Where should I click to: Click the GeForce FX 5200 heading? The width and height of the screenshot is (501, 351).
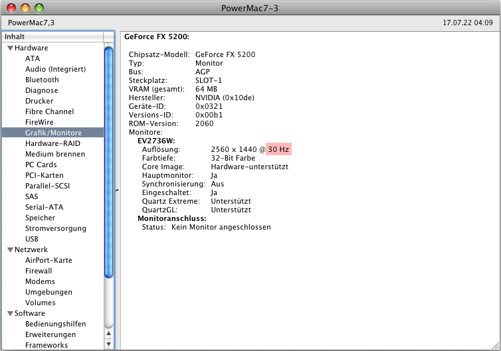pos(157,36)
